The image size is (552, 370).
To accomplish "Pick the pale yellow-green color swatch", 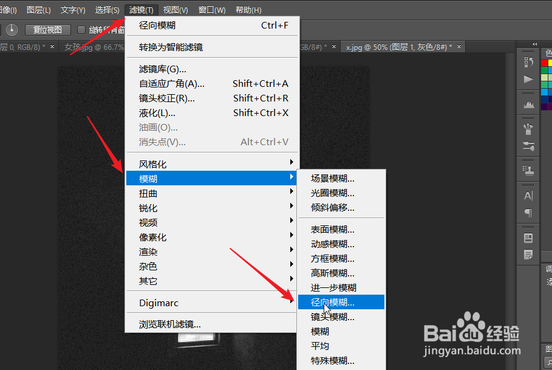I will pyautogui.click(x=544, y=77).
